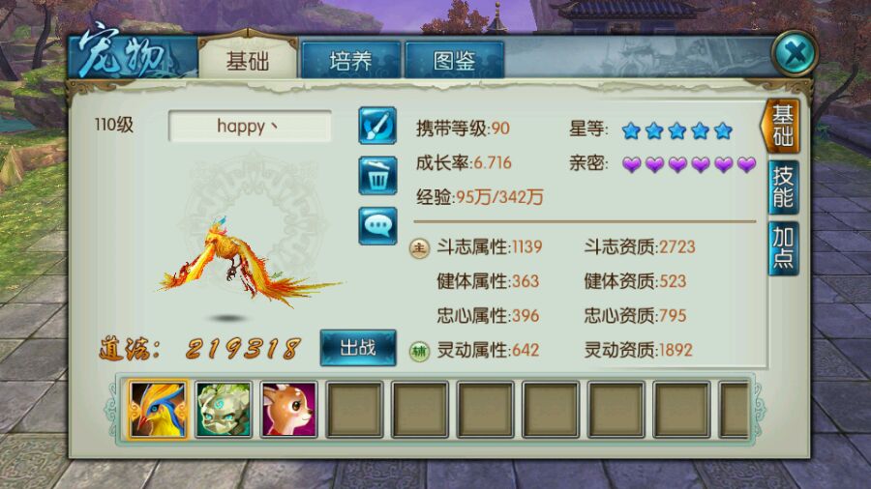Open the pet chat bubble icon

[377, 225]
